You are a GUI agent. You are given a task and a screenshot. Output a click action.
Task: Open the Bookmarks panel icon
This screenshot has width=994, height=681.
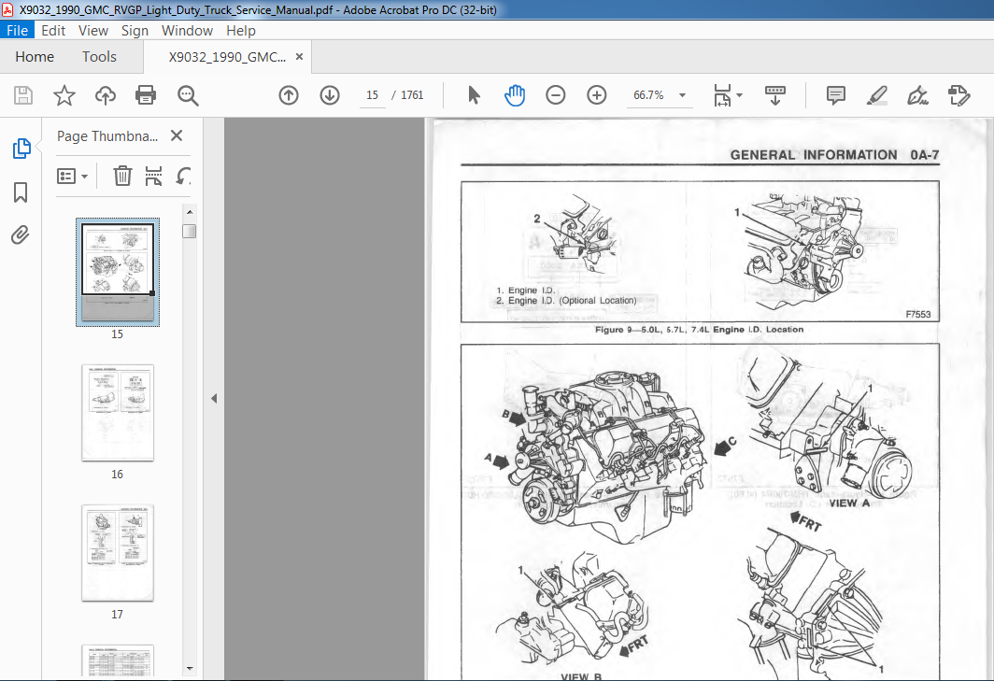pos(21,192)
